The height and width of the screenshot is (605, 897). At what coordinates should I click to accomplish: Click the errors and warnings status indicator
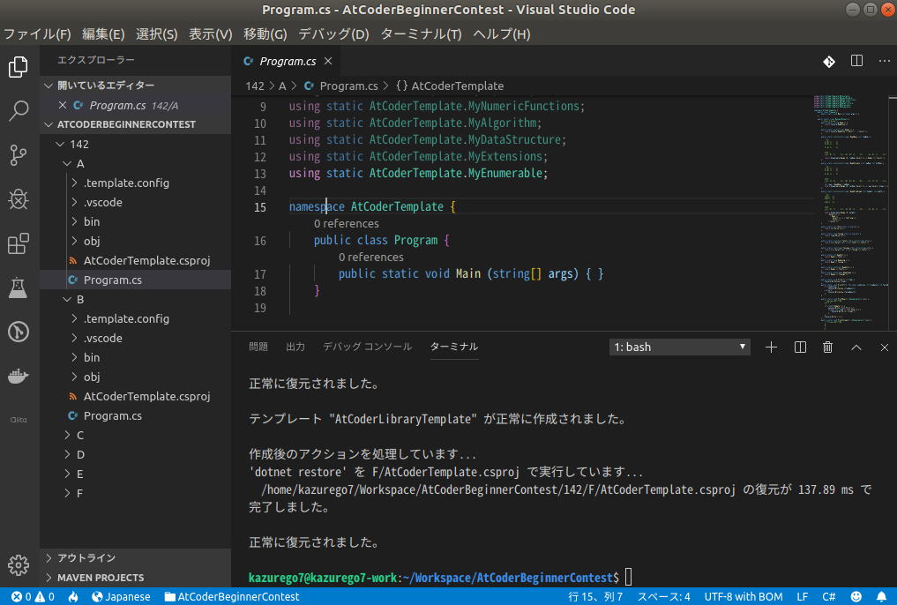[33, 596]
